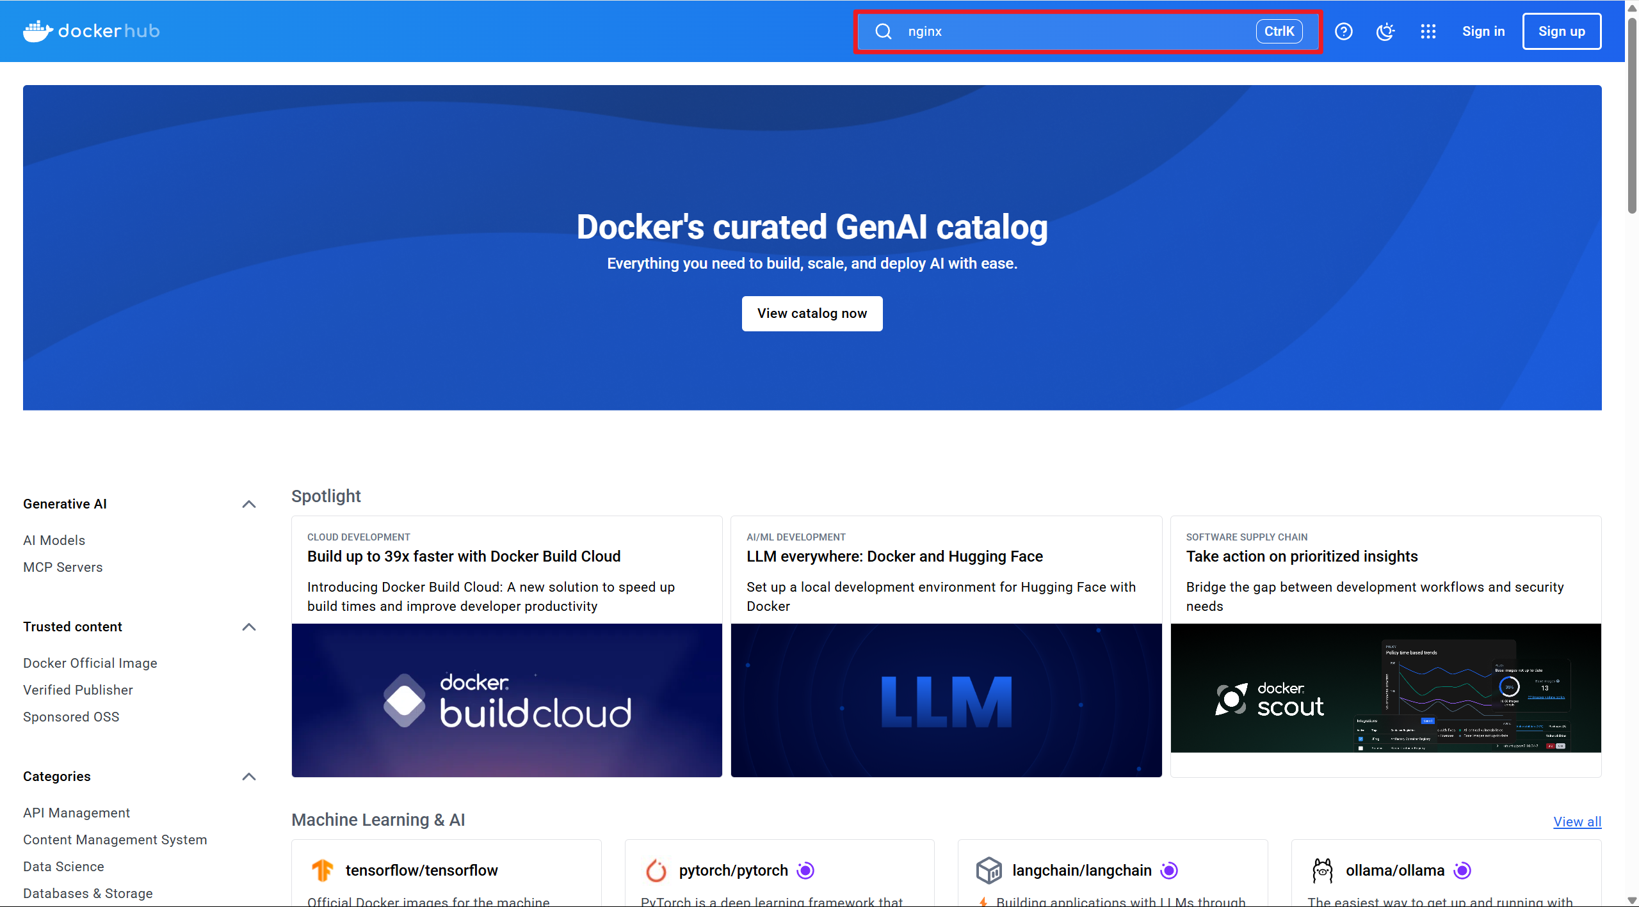Open View all for Machine Learning
The width and height of the screenshot is (1639, 907).
1578,822
